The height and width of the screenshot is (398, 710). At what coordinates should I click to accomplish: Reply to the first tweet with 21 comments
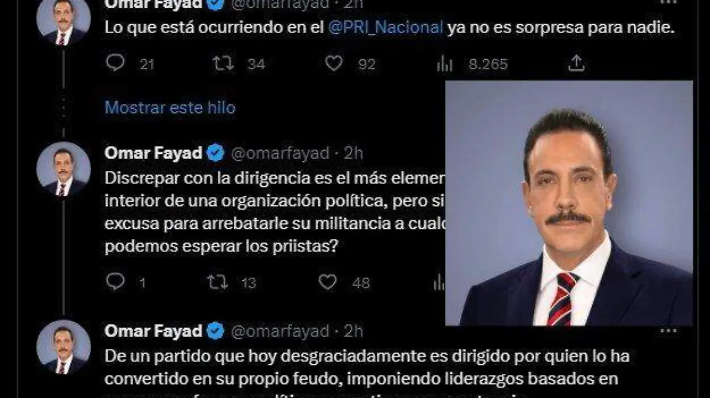pos(115,63)
